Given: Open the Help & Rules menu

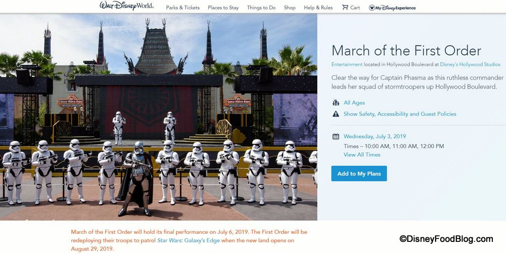Looking at the screenshot, I should (318, 8).
